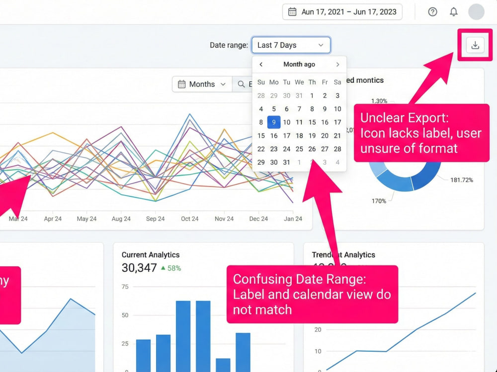This screenshot has height=372, width=497.
Task: Click the calendar icon beside Months
Action: [x=181, y=84]
